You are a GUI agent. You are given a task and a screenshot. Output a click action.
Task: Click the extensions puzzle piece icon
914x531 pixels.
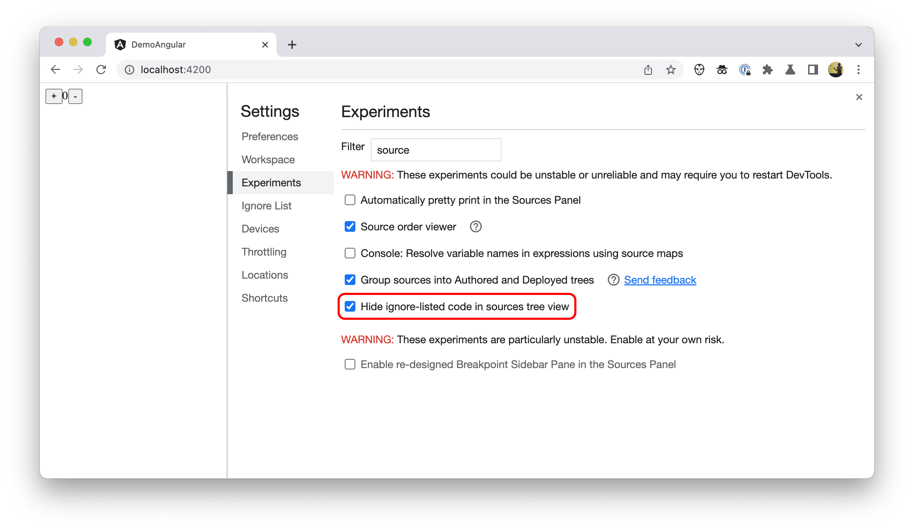(x=769, y=70)
